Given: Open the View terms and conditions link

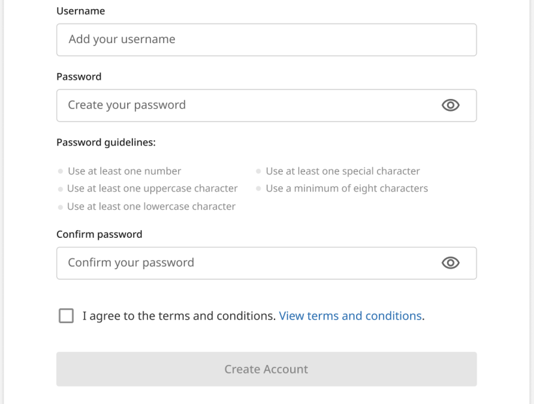Looking at the screenshot, I should pyautogui.click(x=350, y=316).
